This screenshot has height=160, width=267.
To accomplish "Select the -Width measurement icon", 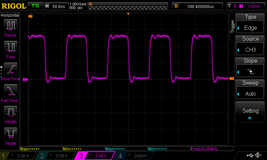I will (x=11, y=134).
